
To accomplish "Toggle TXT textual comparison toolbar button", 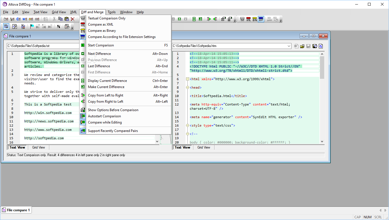I will click(x=242, y=19).
